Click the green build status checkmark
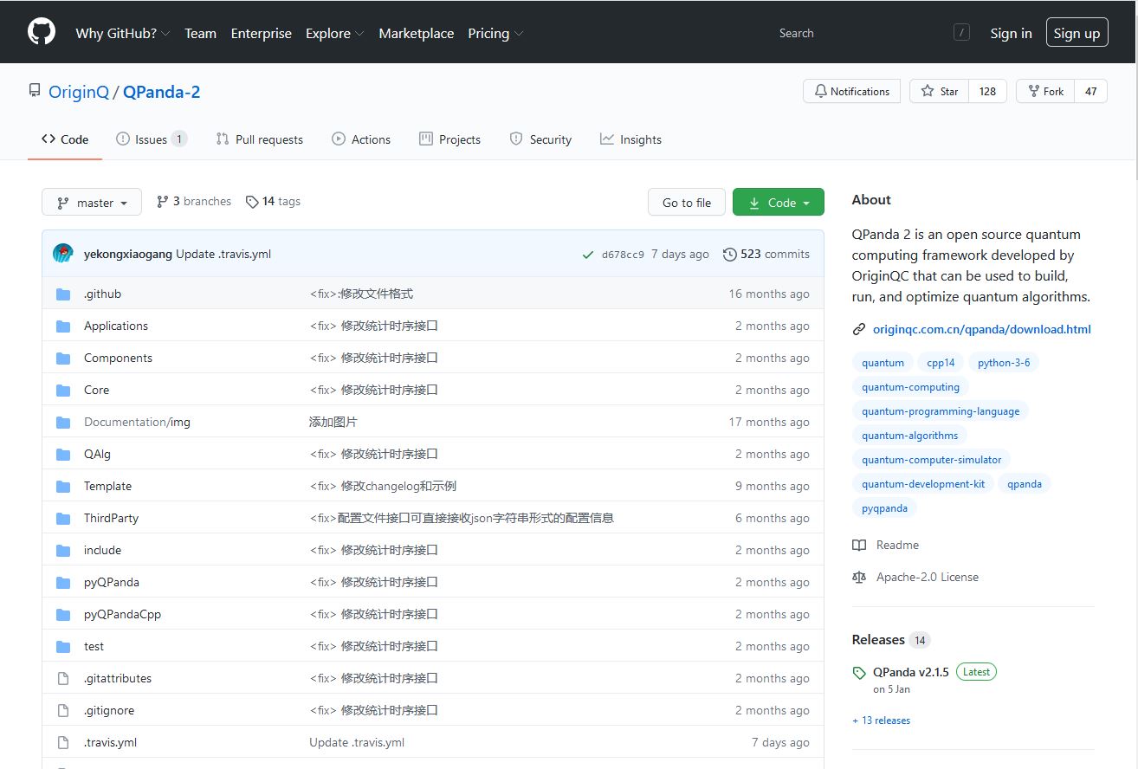 589,255
